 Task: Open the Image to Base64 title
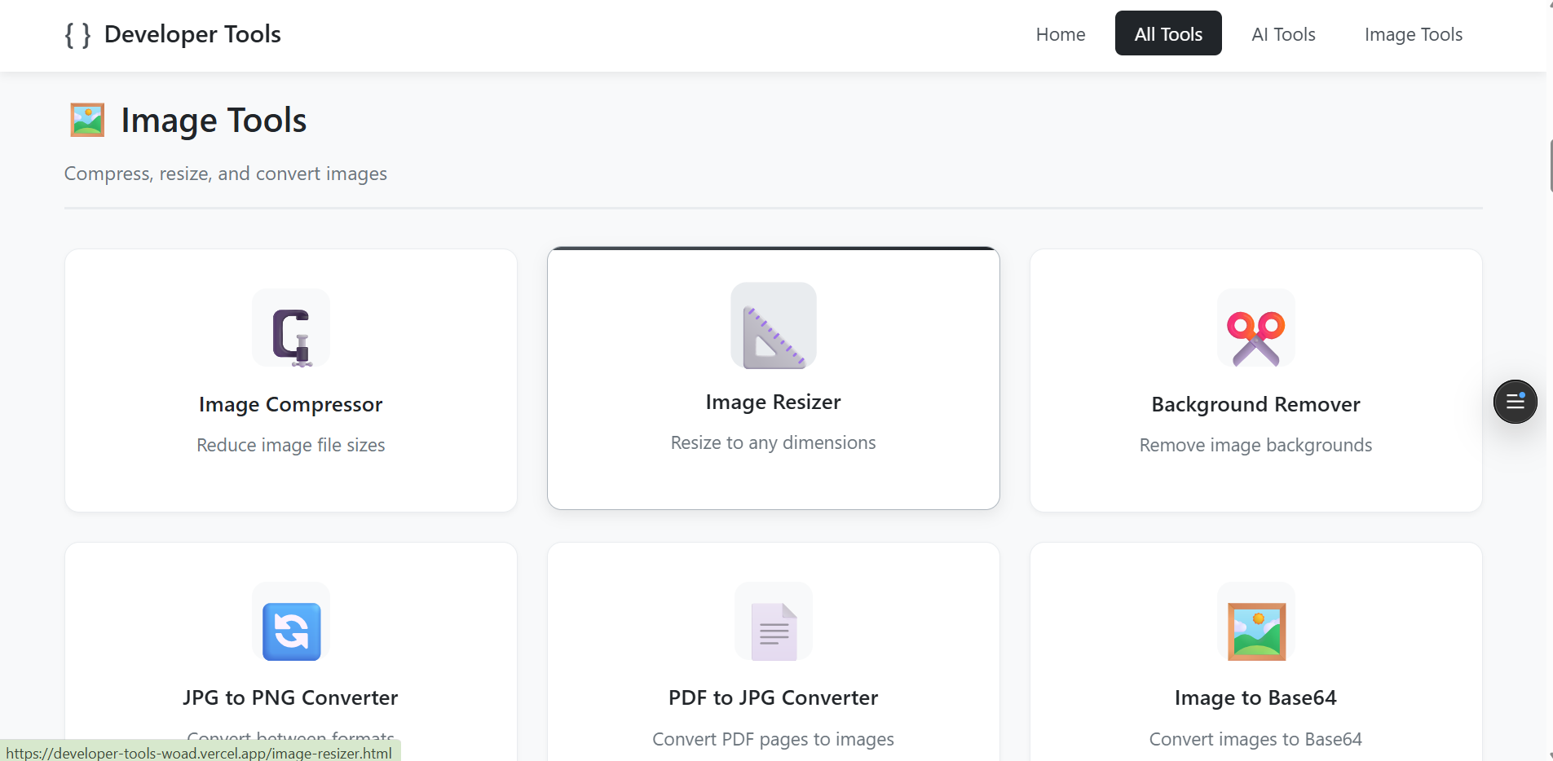[x=1256, y=697]
